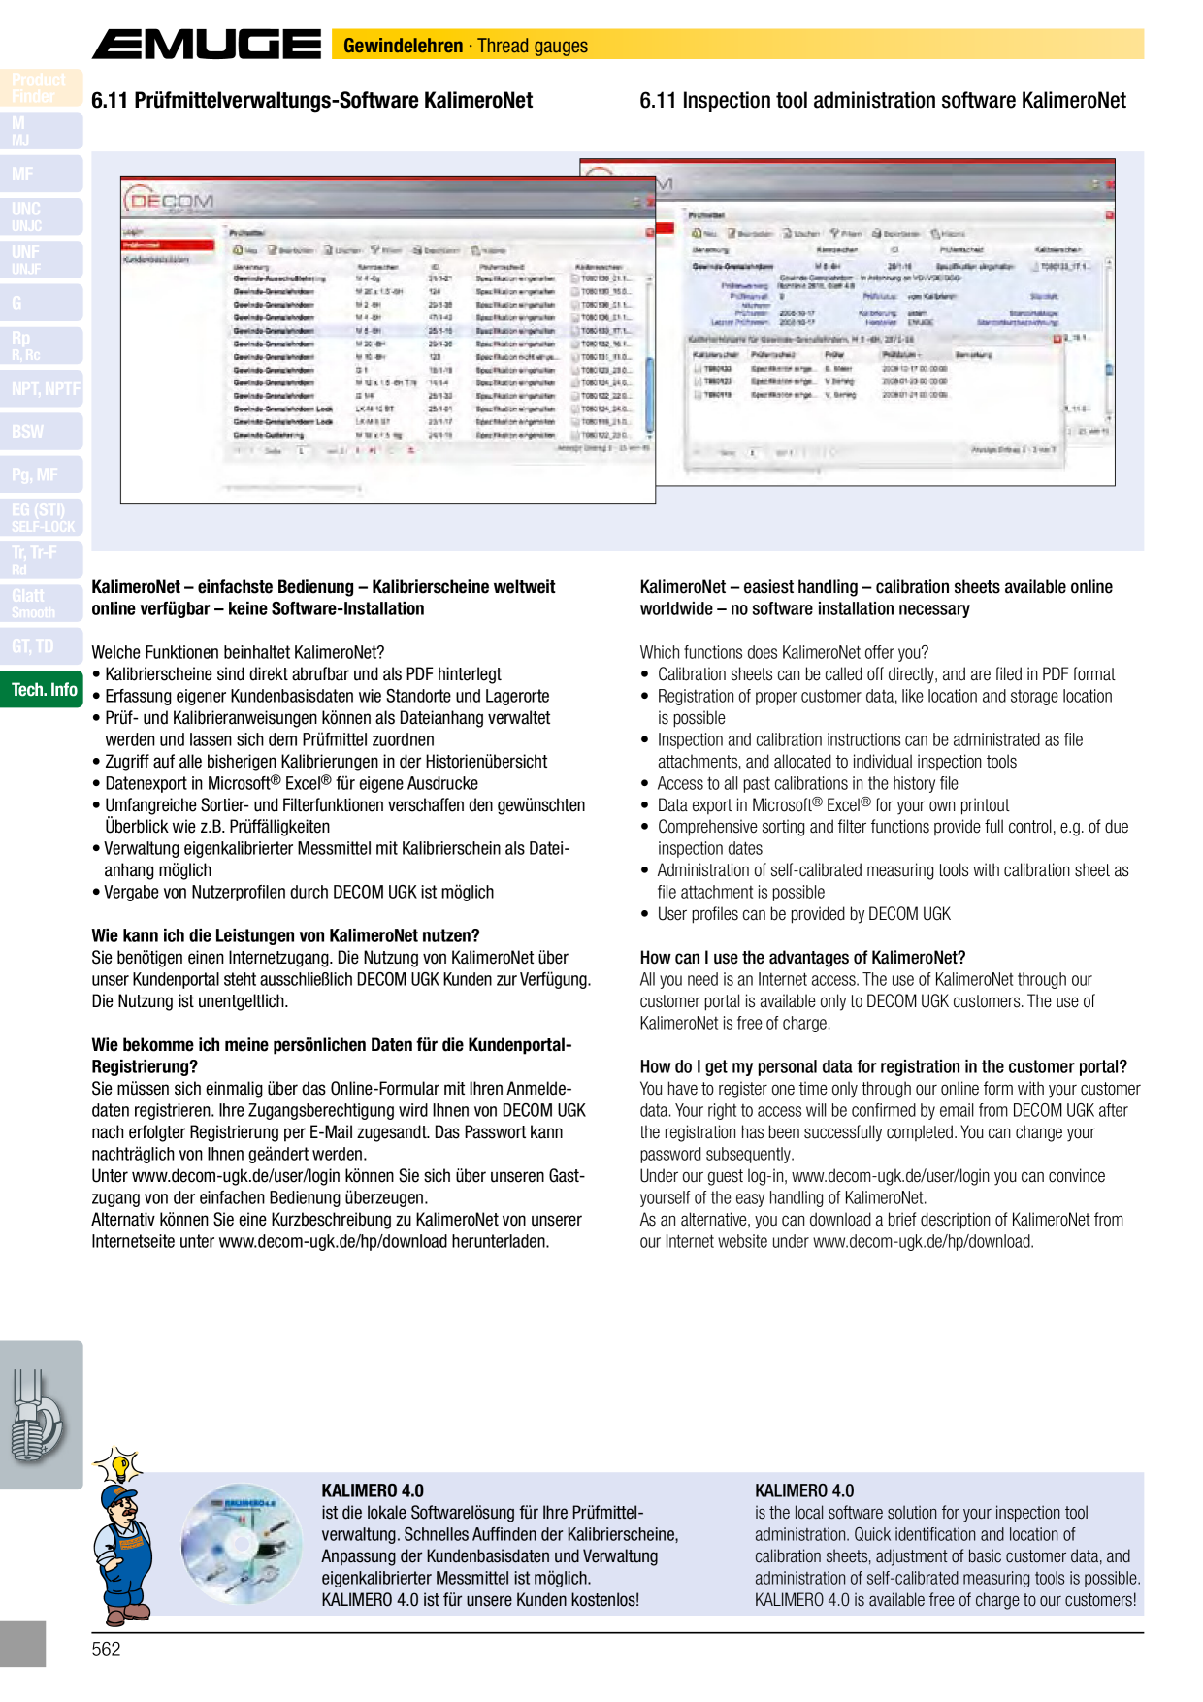The image size is (1203, 1702).
Task: Sort by Benennung column in the left window
Action: 251,266
